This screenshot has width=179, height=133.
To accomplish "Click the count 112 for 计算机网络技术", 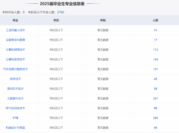I will point(155,50).
